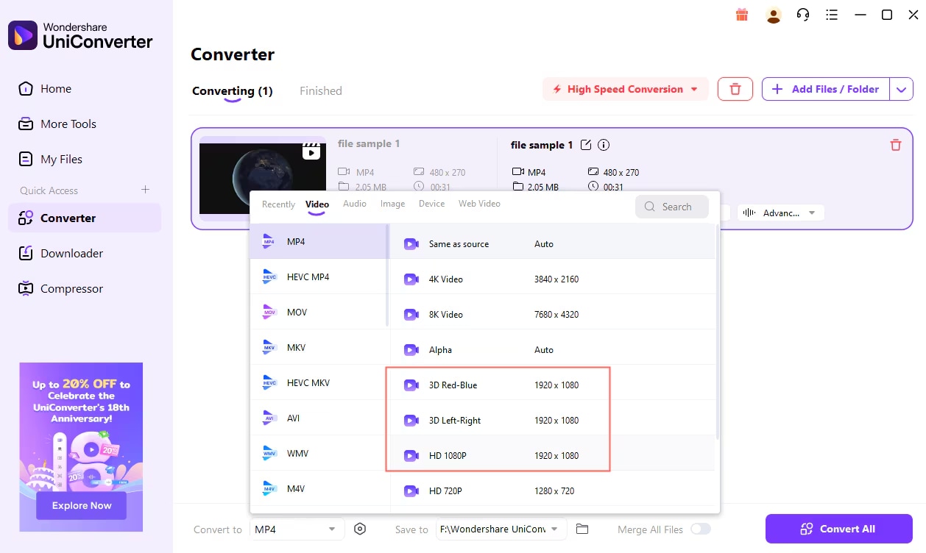Viewport: 926px width, 553px height.
Task: Click Explore Now on the promo banner
Action: pyautogui.click(x=82, y=505)
